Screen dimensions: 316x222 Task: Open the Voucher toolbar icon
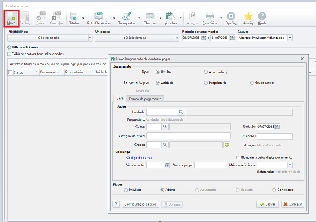pos(170,19)
